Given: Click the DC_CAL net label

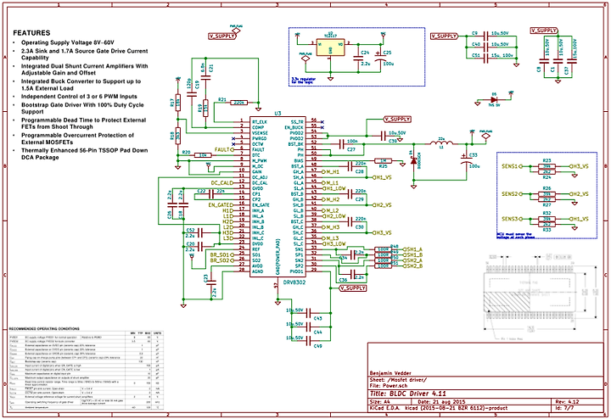Looking at the screenshot, I should point(221,182).
